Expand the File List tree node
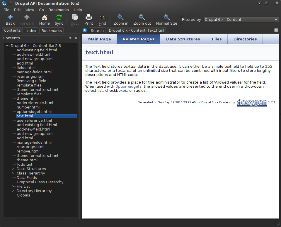The width and height of the screenshot is (281, 227). [x=13, y=187]
